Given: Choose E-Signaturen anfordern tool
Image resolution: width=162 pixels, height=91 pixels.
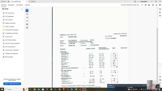Looking at the screenshot, I should click(10, 33).
